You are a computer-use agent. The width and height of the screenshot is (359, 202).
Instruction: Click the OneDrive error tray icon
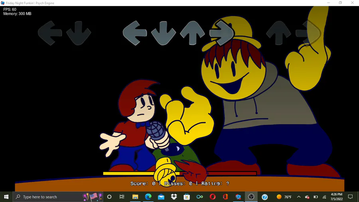click(x=307, y=197)
